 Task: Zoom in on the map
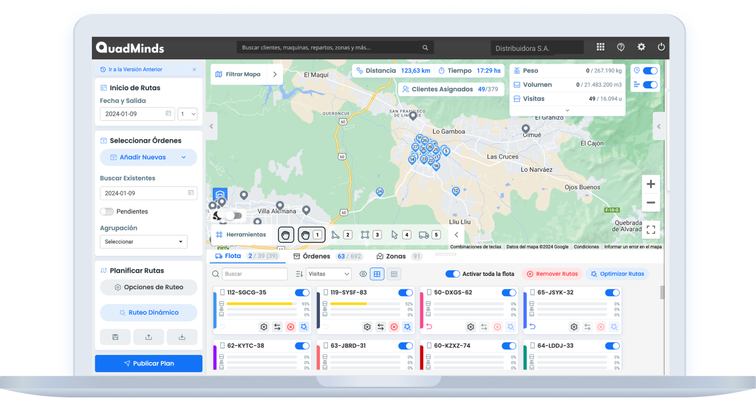[x=651, y=184]
